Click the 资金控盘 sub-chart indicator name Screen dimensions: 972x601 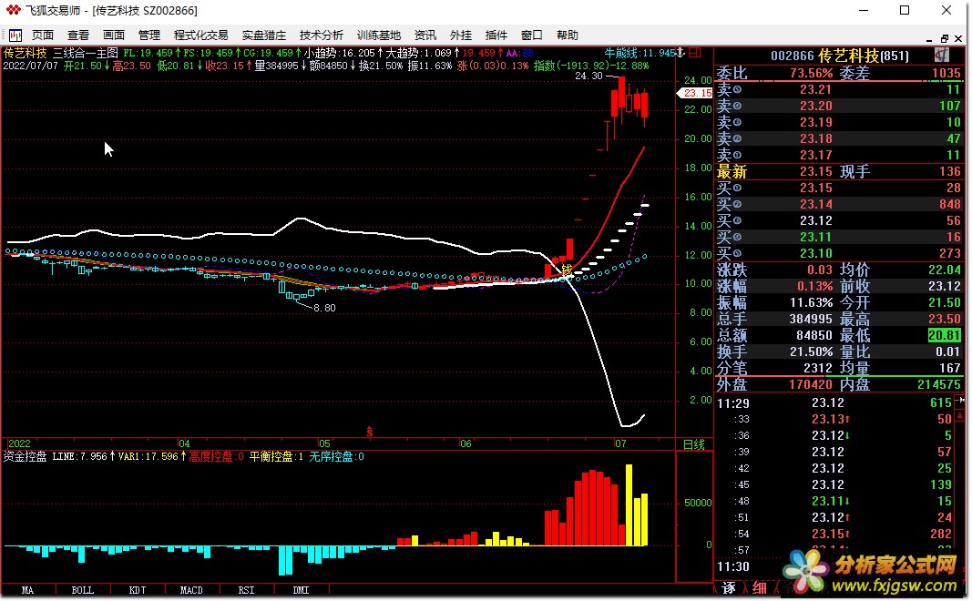pos(25,456)
